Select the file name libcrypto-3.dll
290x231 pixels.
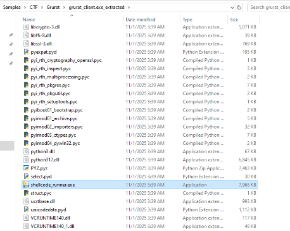(x=46, y=27)
